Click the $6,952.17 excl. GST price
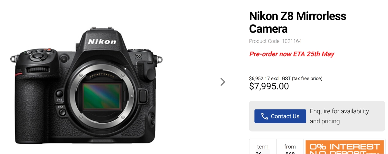The height and width of the screenshot is (154, 388). 285,78
